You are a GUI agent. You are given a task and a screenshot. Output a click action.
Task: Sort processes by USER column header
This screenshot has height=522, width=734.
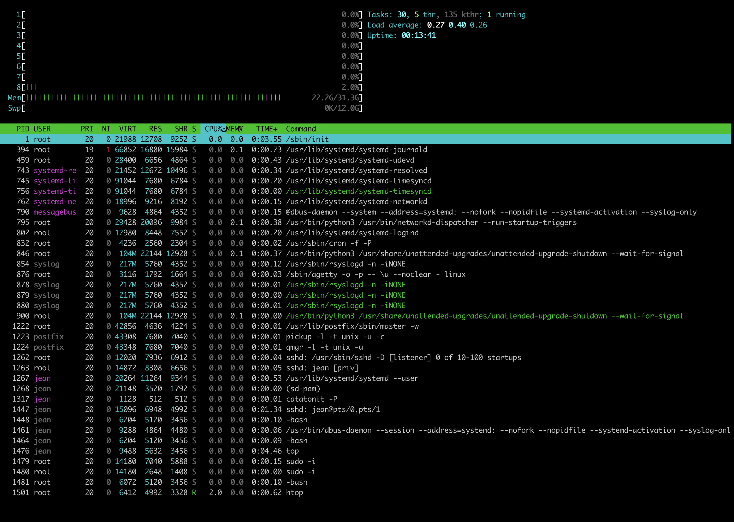point(42,129)
